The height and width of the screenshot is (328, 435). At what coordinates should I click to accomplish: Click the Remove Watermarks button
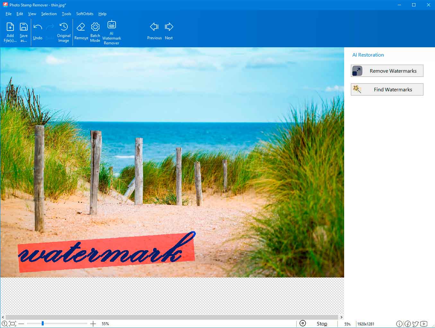pyautogui.click(x=387, y=71)
